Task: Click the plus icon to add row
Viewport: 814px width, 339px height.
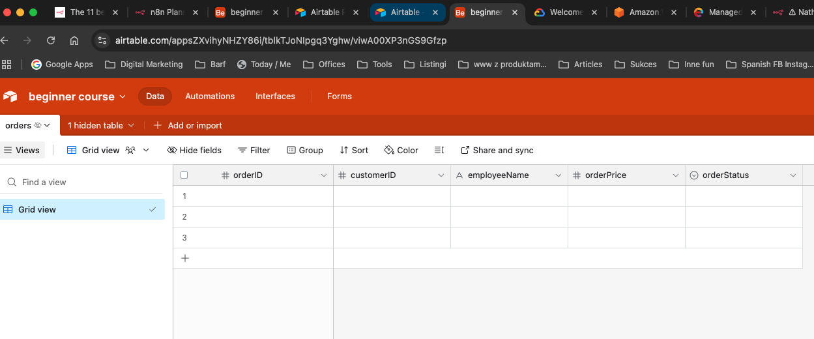Action: click(x=185, y=258)
